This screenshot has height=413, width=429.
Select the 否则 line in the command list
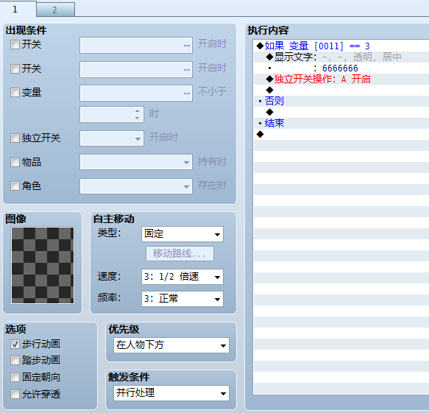click(x=341, y=101)
